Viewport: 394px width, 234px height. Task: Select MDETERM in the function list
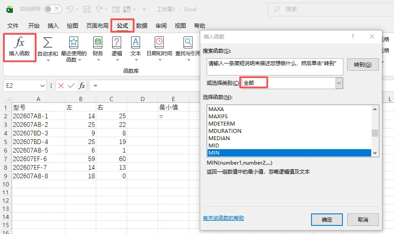(x=289, y=124)
